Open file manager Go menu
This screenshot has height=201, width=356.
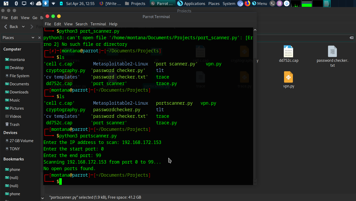tap(35, 18)
